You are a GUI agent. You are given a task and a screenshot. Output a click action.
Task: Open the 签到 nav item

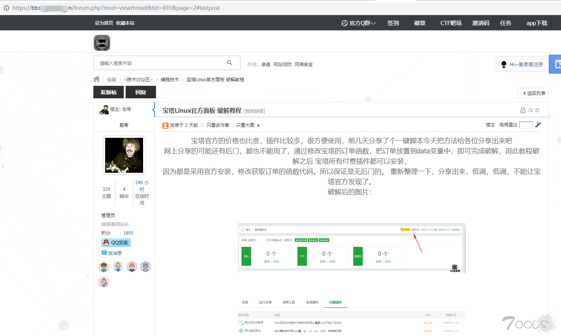click(393, 23)
